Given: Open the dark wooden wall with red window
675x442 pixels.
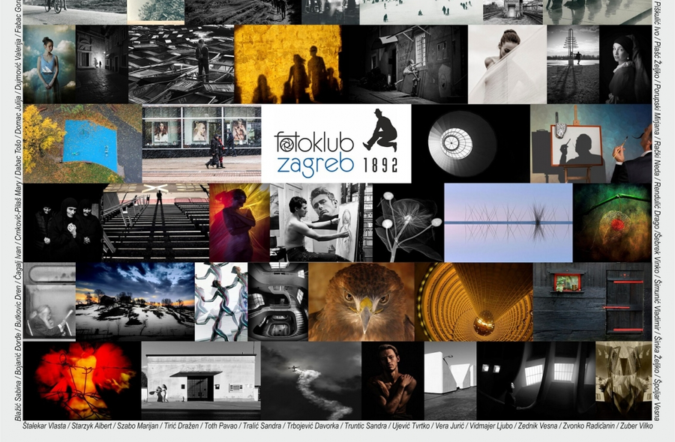Looking at the screenshot, I should click(x=592, y=302).
